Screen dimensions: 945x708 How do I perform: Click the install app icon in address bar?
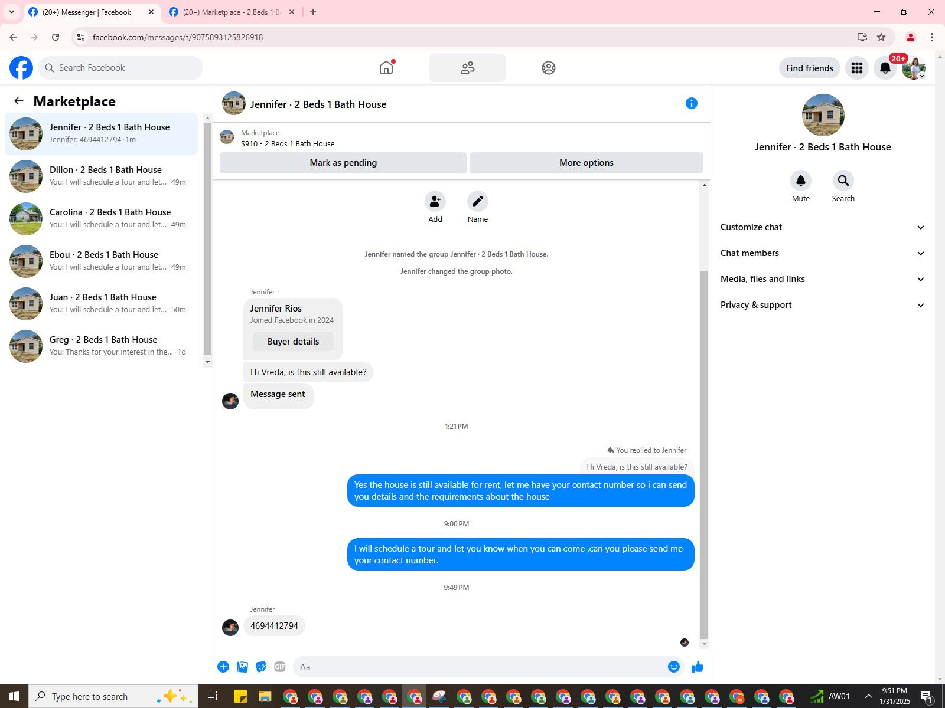(862, 37)
